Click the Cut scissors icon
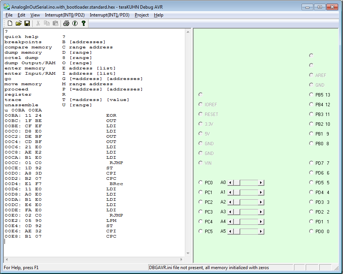Image resolution: width=343 pixels, height=274 pixels. click(x=38, y=24)
